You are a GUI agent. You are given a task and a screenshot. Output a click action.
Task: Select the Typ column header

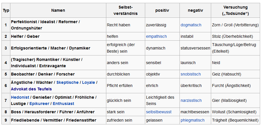(6, 10)
